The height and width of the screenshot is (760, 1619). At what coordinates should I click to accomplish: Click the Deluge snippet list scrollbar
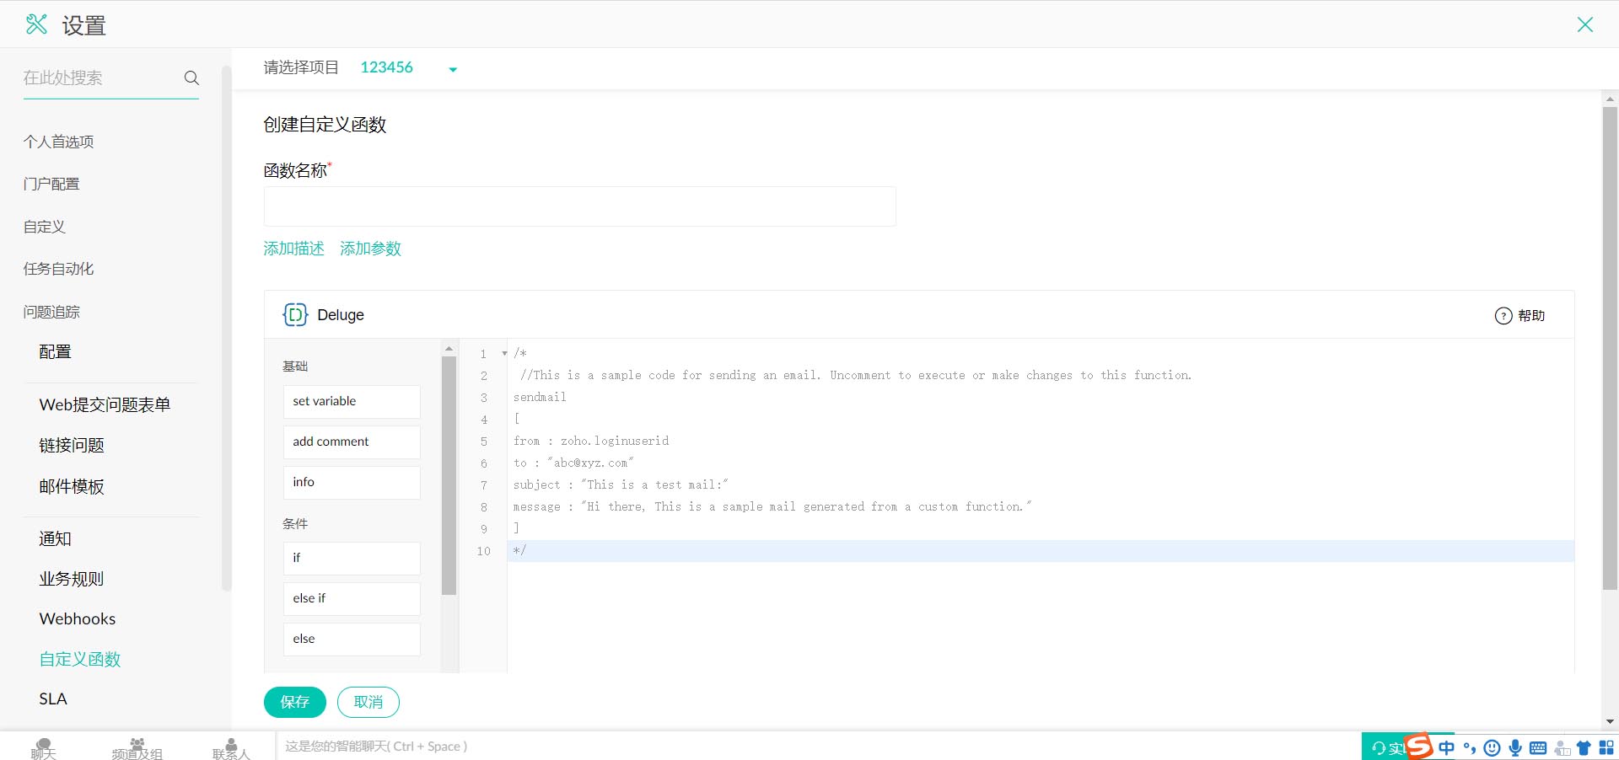pyautogui.click(x=449, y=472)
